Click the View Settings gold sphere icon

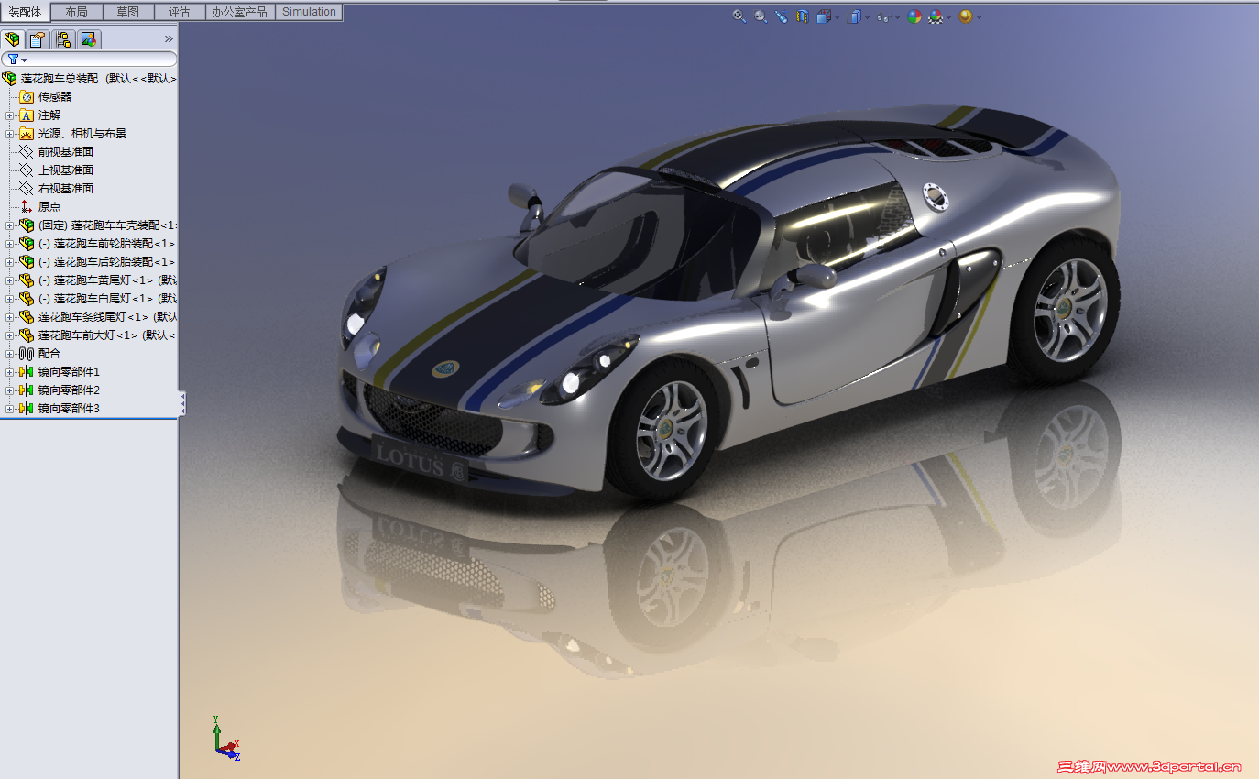(965, 16)
